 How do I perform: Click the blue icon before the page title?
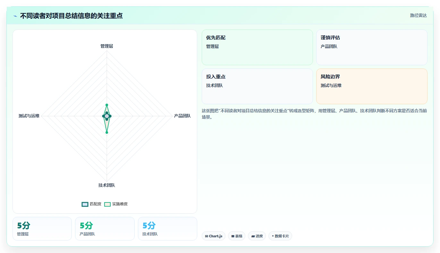[15, 16]
